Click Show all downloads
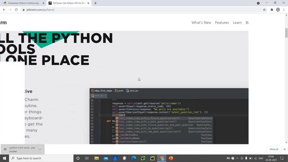 [x=274, y=149]
